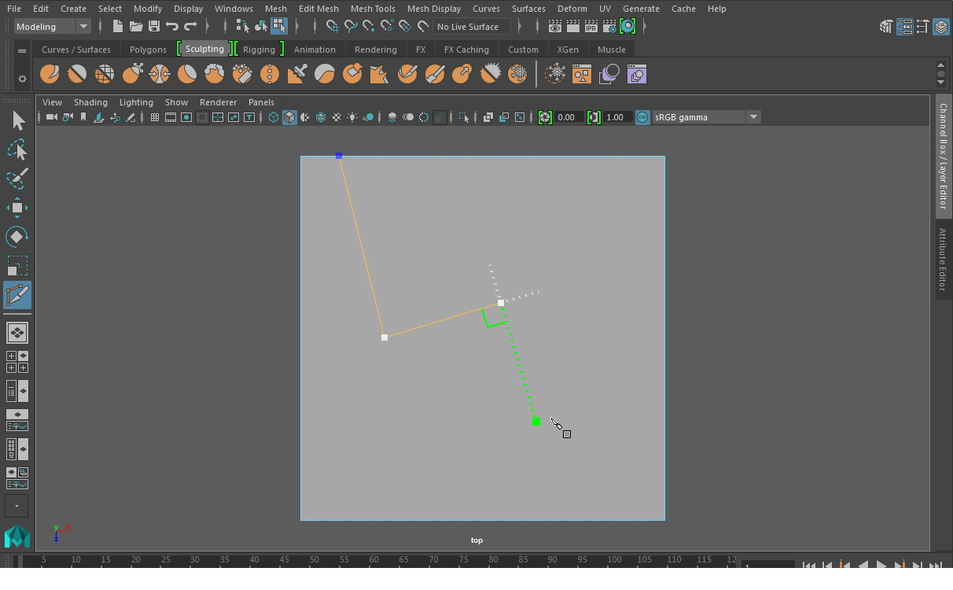Select the Relax sculpt tool
The image size is (953, 590).
point(105,75)
